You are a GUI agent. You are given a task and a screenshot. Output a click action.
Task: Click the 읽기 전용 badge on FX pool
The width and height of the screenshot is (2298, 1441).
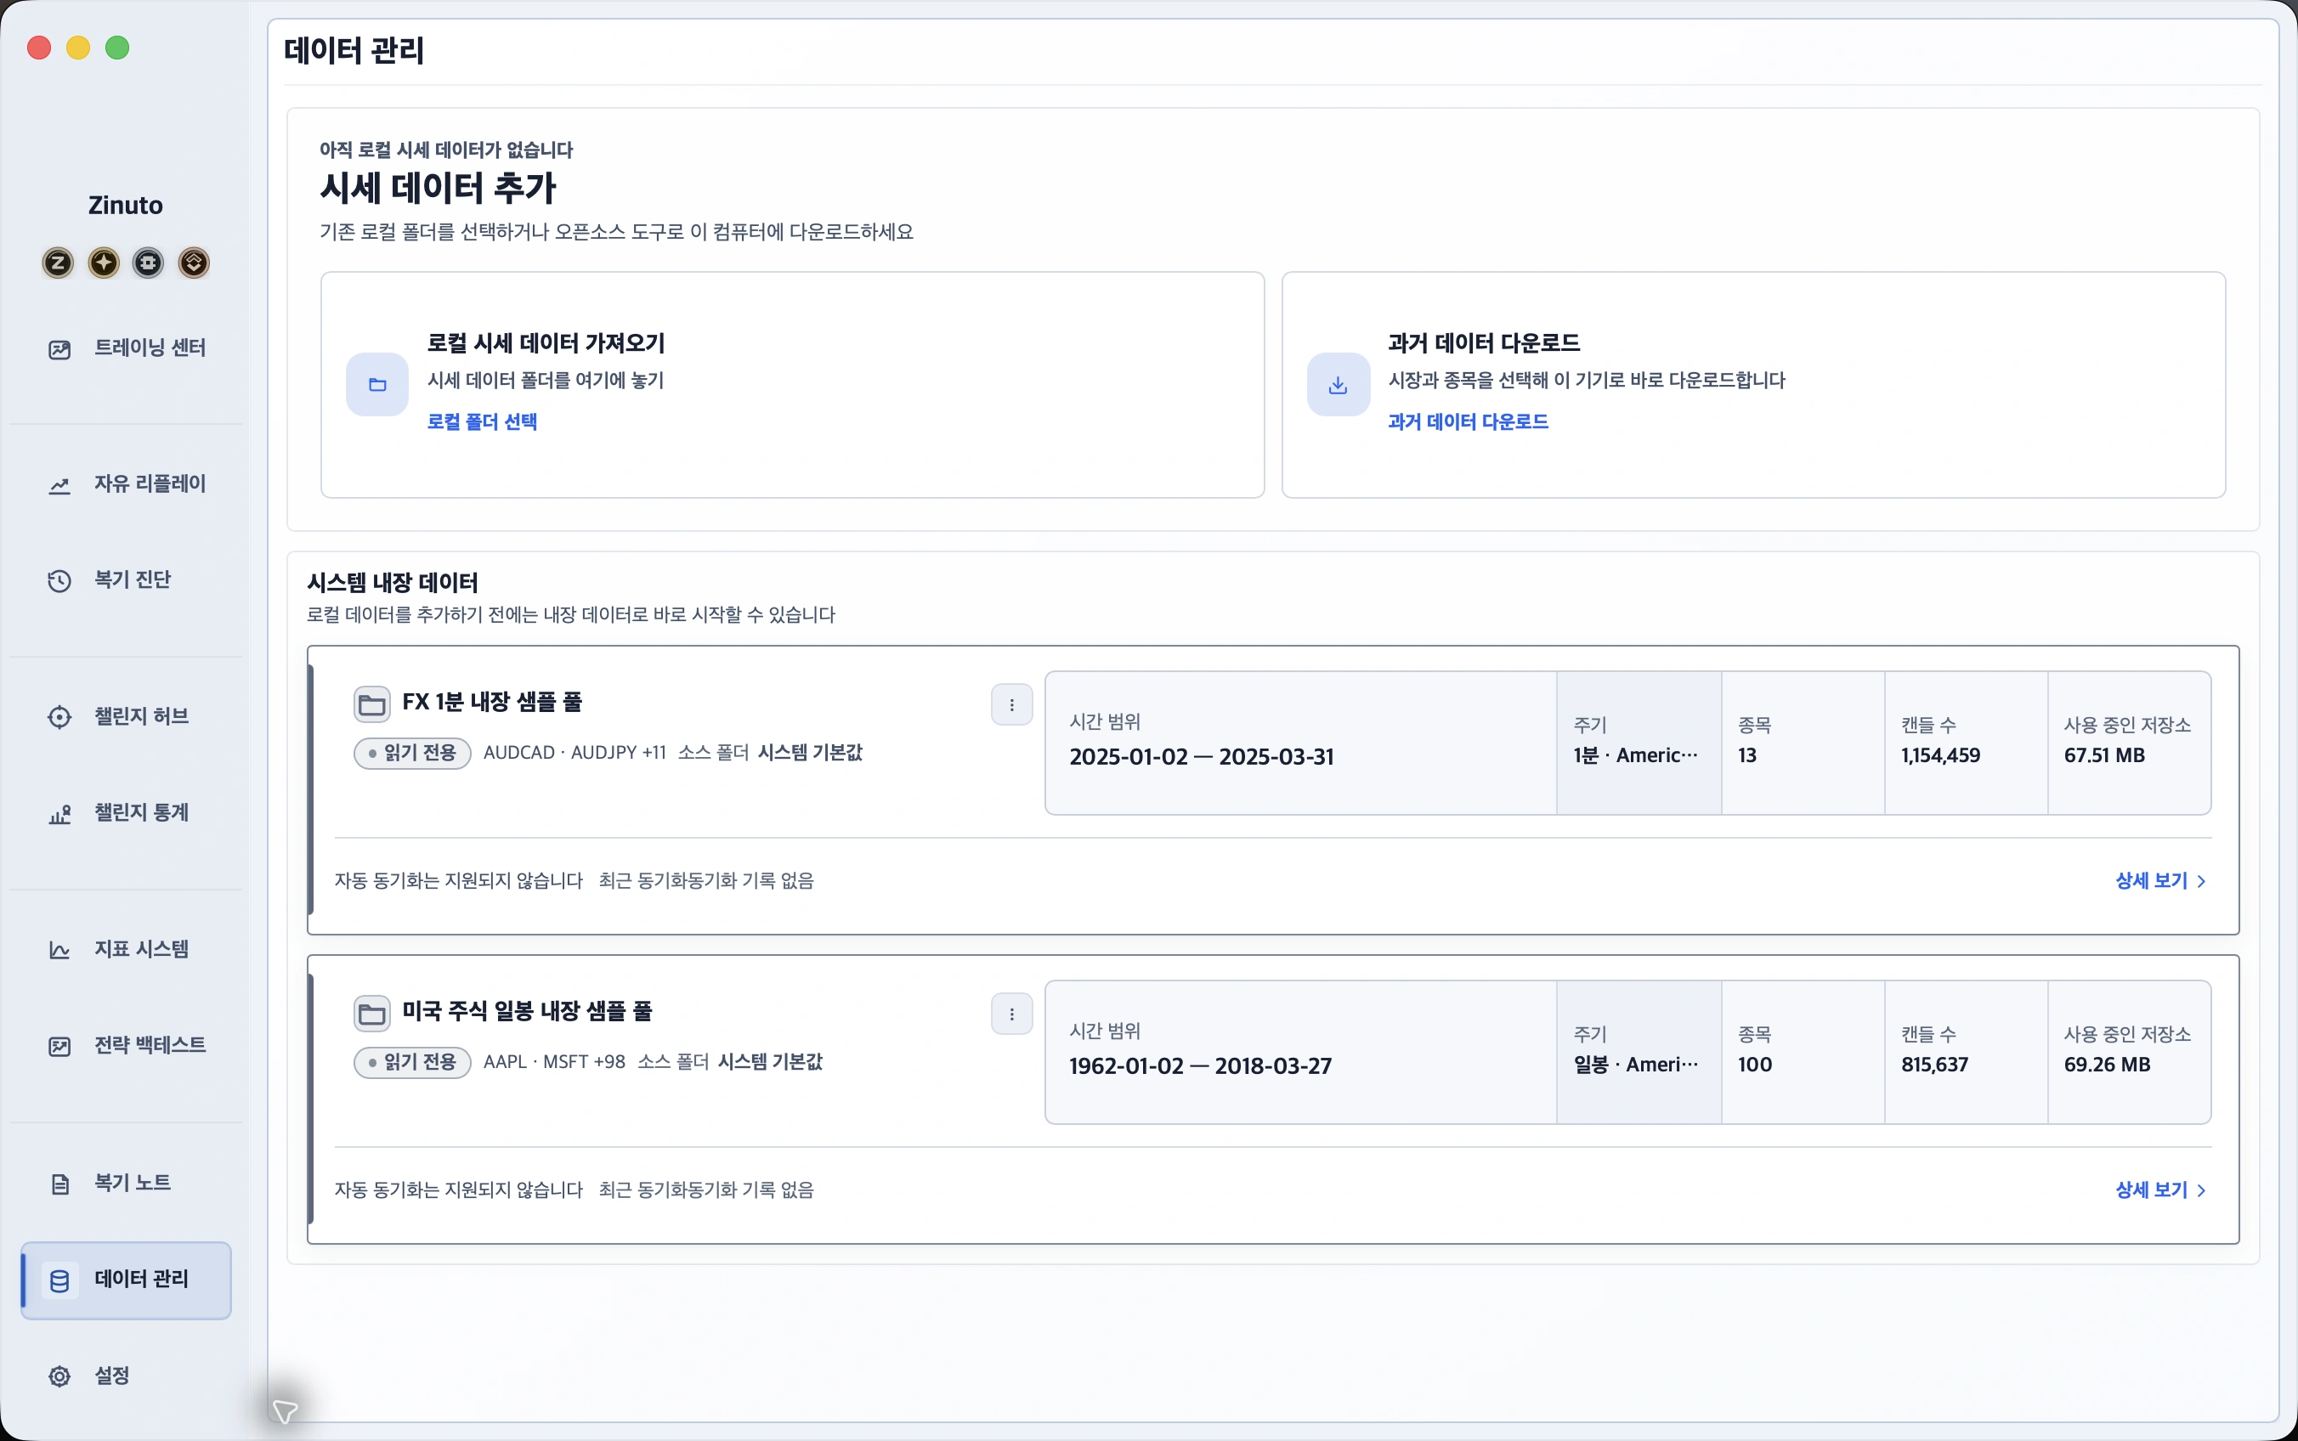[413, 754]
